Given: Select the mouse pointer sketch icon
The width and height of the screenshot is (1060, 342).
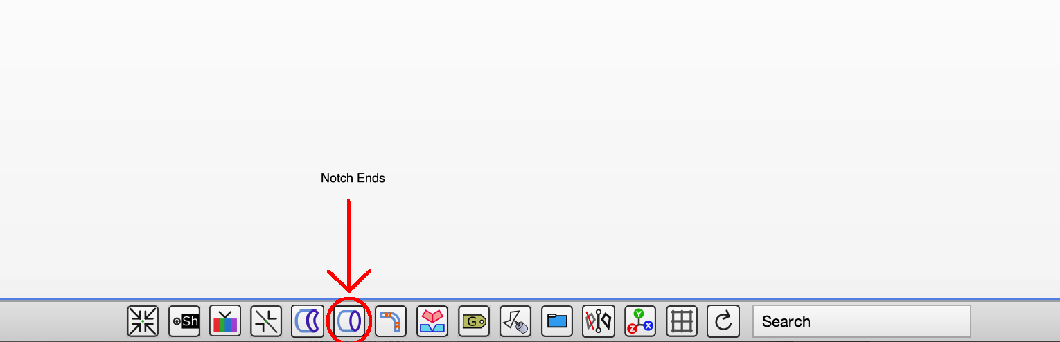Looking at the screenshot, I should 515,321.
